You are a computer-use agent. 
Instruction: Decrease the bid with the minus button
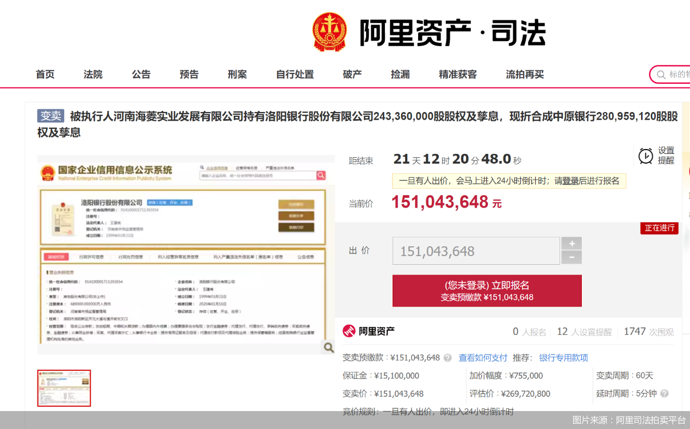tap(571, 258)
